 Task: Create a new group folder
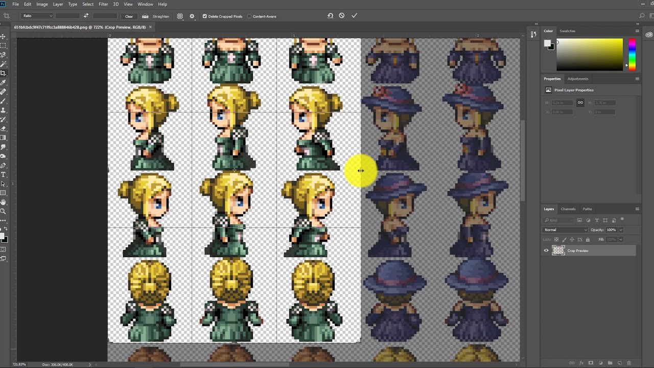(610, 363)
